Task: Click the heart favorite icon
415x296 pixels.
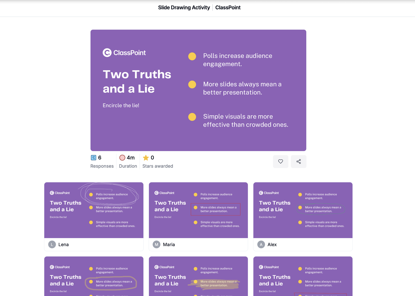Action: [x=280, y=162]
